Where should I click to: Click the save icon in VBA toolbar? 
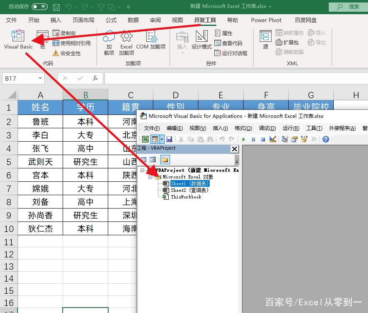pos(169,139)
